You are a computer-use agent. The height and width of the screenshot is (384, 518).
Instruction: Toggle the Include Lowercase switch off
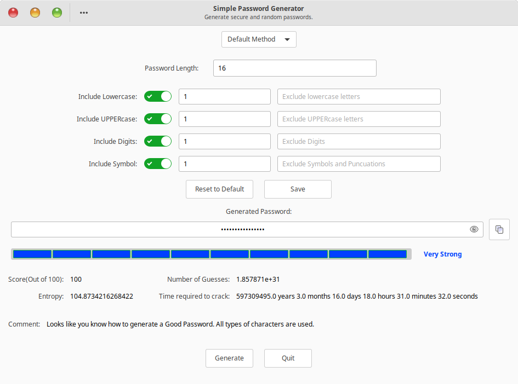[x=158, y=96]
